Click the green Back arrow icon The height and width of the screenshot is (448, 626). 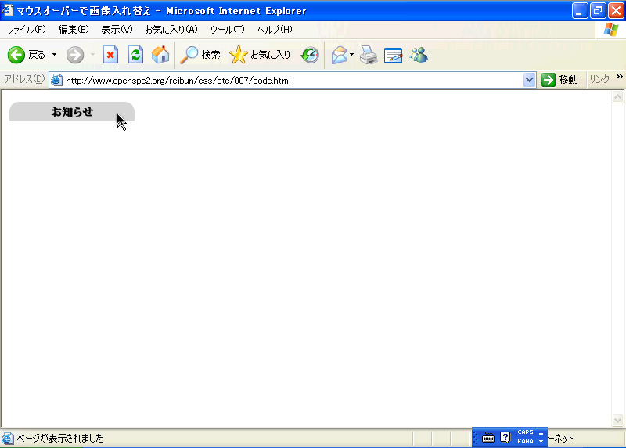(16, 55)
